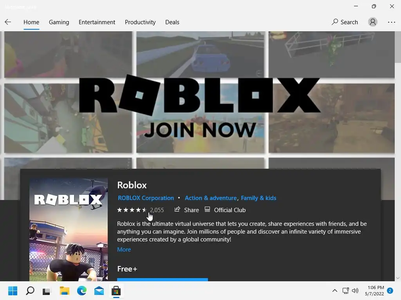
Task: Select the Productivity tab
Action: point(140,22)
